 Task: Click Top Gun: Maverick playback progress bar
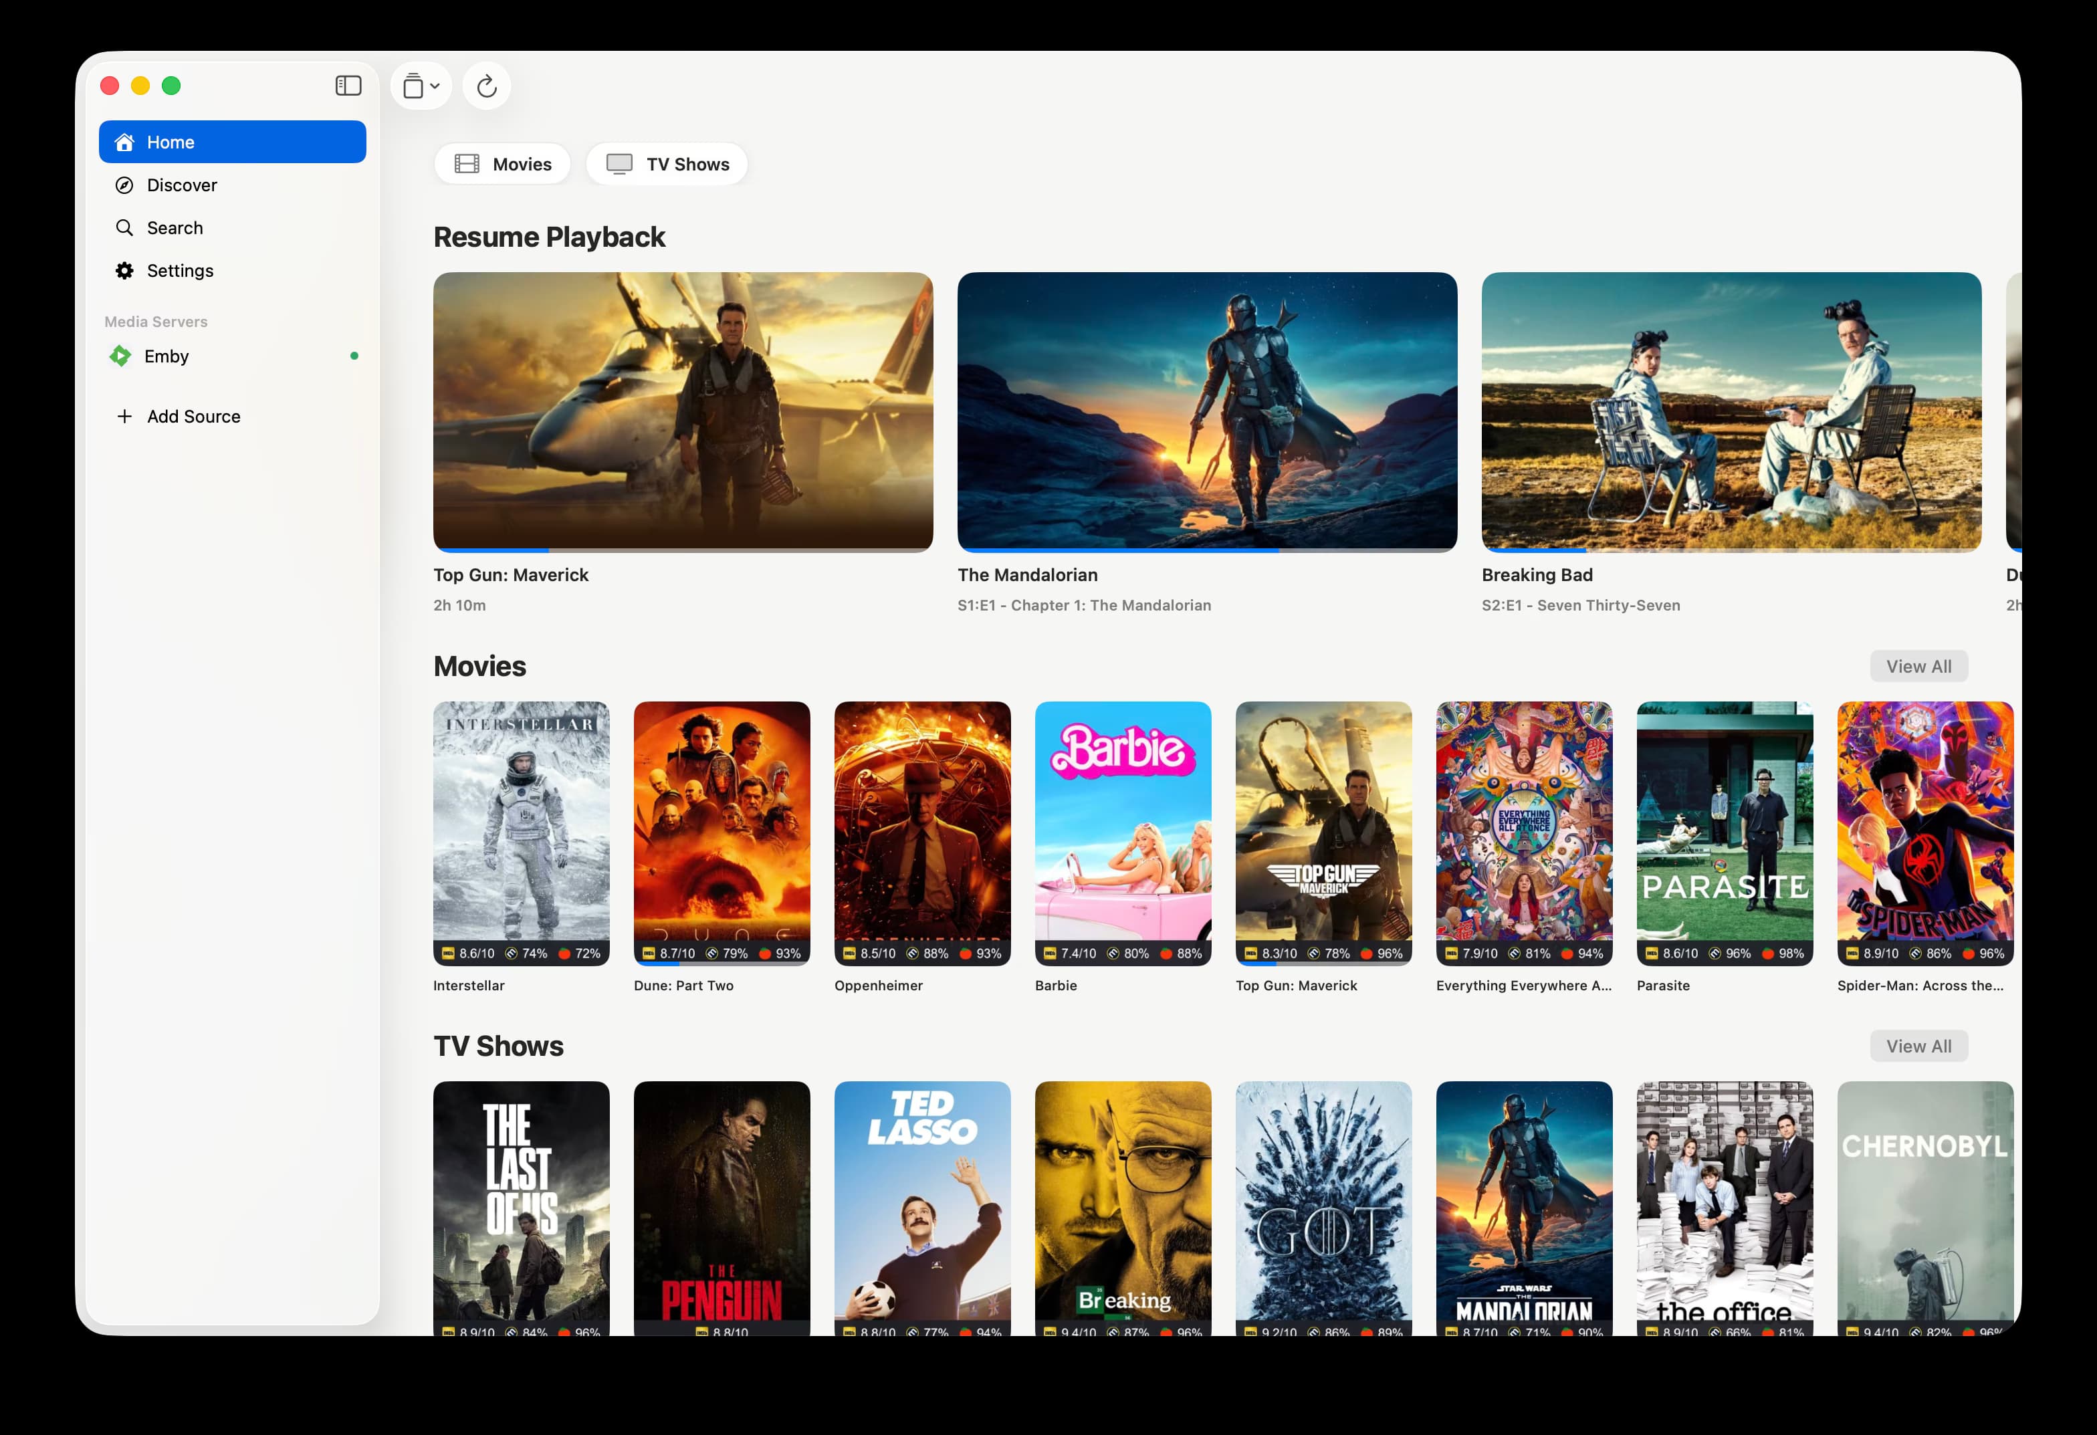[683, 549]
